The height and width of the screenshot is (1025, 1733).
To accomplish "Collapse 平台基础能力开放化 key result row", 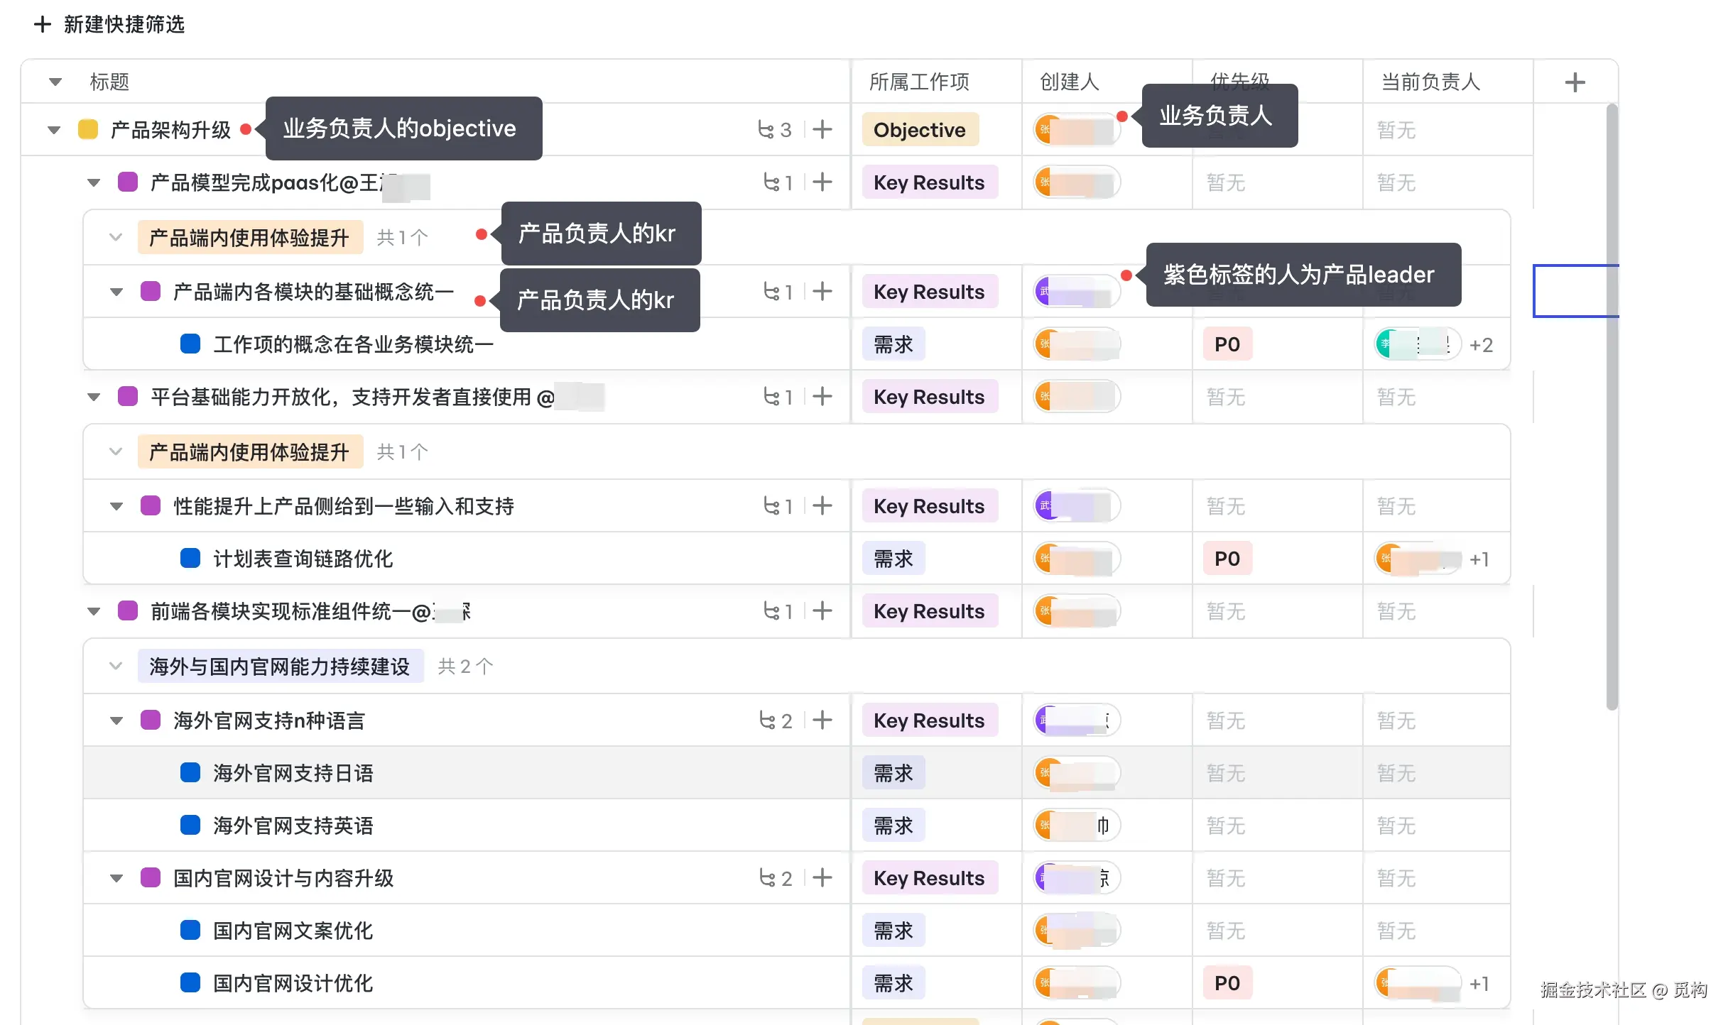I will point(94,397).
